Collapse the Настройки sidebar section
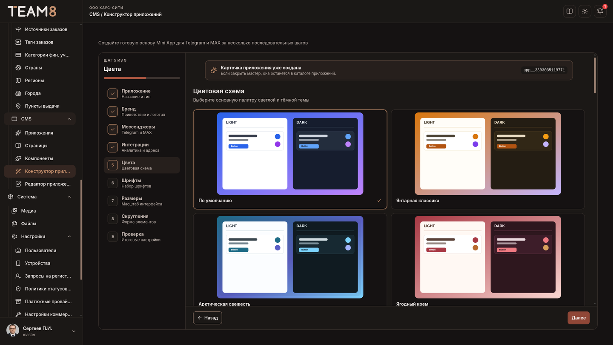 point(69,236)
